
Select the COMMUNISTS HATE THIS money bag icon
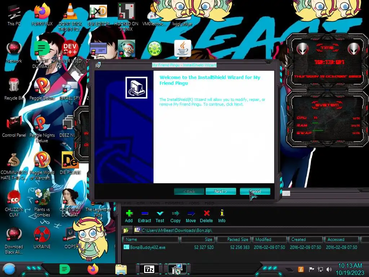[x=14, y=166]
